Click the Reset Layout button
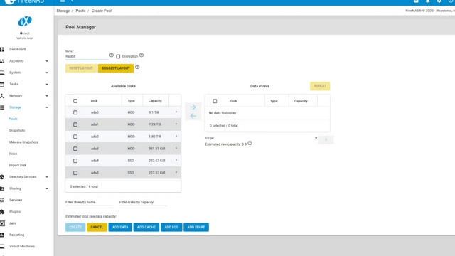455x256 pixels. pyautogui.click(x=81, y=68)
